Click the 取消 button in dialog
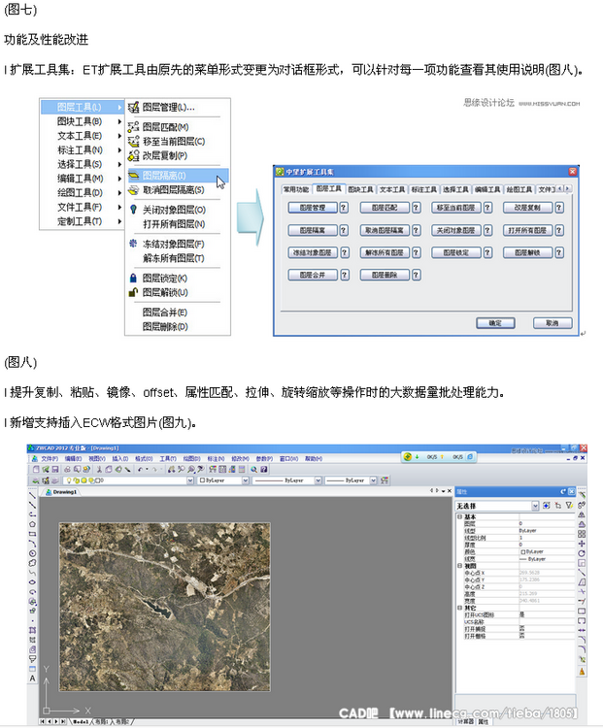Viewport: 603px width, 728px height. point(553,323)
